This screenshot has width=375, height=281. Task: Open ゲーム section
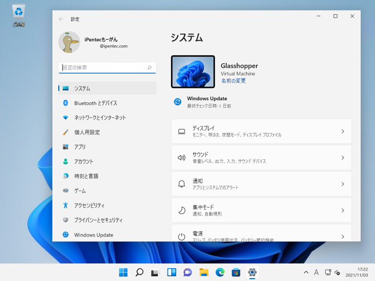tap(107, 191)
